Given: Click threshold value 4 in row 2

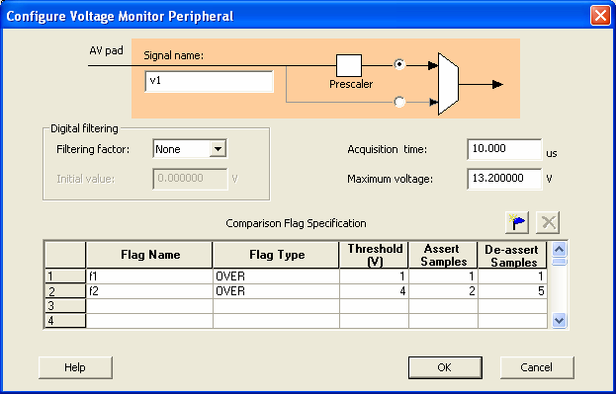Looking at the screenshot, I should (374, 291).
